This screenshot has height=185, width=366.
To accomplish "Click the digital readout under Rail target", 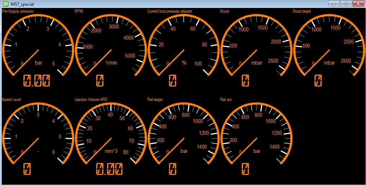I will [173, 169].
